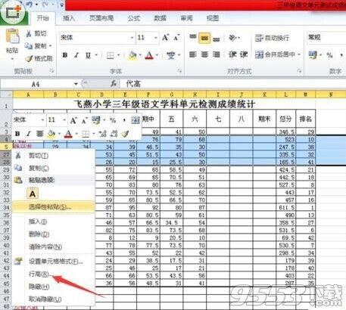Toggle Bold in the ribbon font group
346x310 pixels.
coord(65,55)
